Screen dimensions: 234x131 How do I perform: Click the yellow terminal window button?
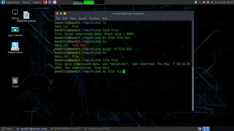click(65, 13)
